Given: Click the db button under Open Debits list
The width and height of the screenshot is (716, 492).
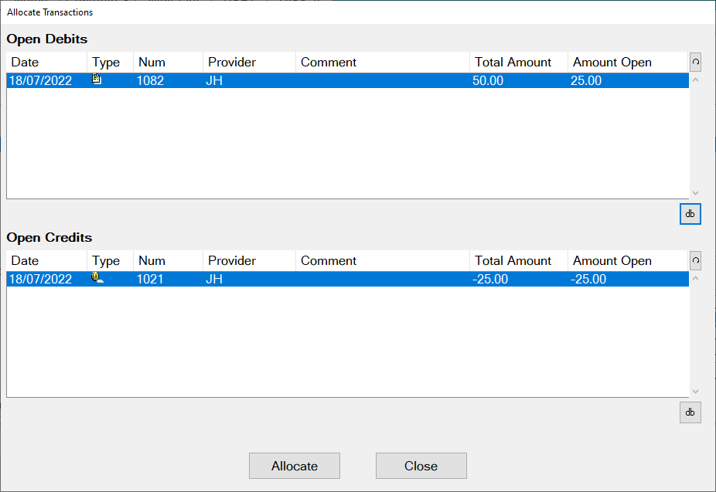Looking at the screenshot, I should point(690,214).
